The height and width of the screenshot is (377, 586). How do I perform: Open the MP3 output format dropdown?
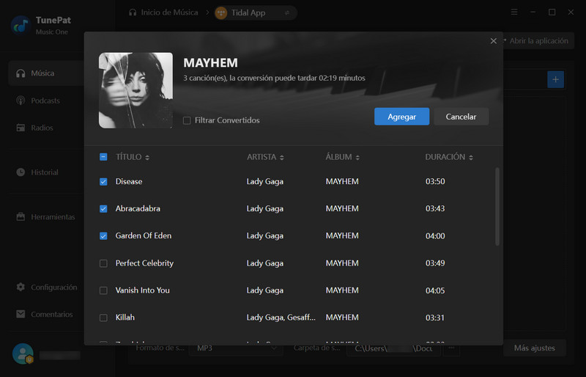[236, 348]
